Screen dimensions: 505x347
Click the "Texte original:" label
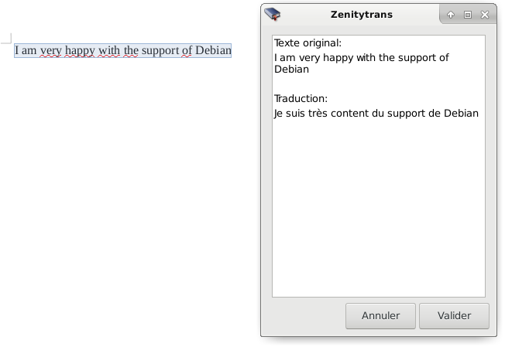click(307, 43)
